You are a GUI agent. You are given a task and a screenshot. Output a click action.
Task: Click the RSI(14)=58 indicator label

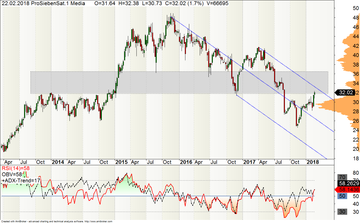point(16,169)
